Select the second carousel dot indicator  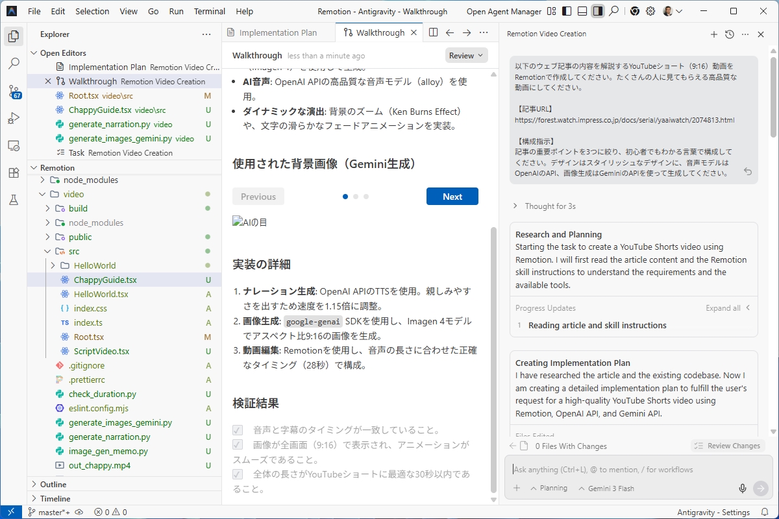(x=356, y=197)
